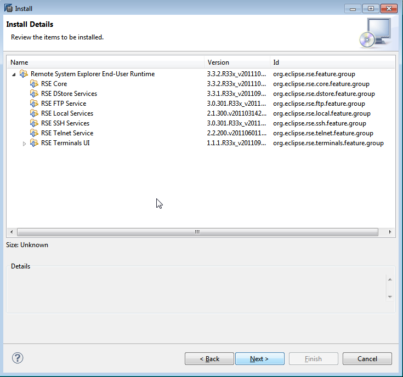Click id org.eclipse.rse.dstore.feature.group
The height and width of the screenshot is (377, 403).
pyautogui.click(x=324, y=94)
